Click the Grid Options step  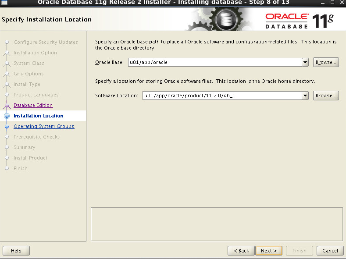click(29, 74)
